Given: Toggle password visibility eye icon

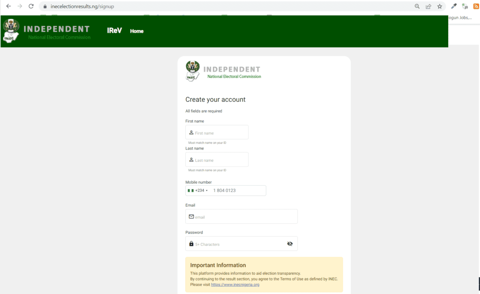Looking at the screenshot, I should click(x=290, y=244).
